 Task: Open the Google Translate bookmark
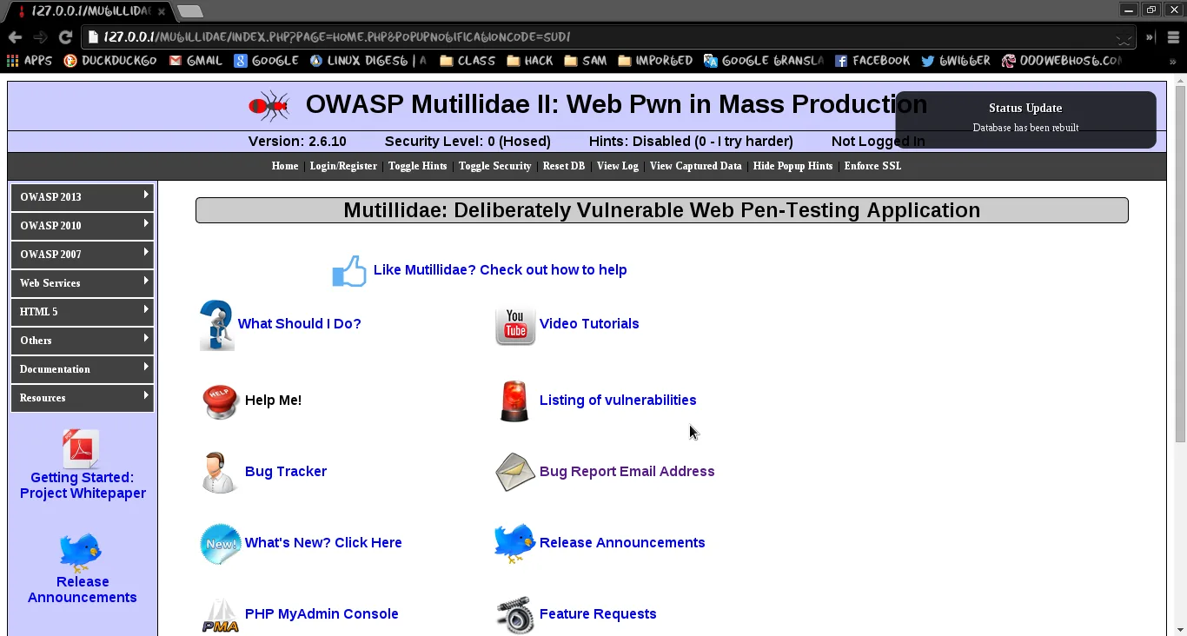coord(764,61)
